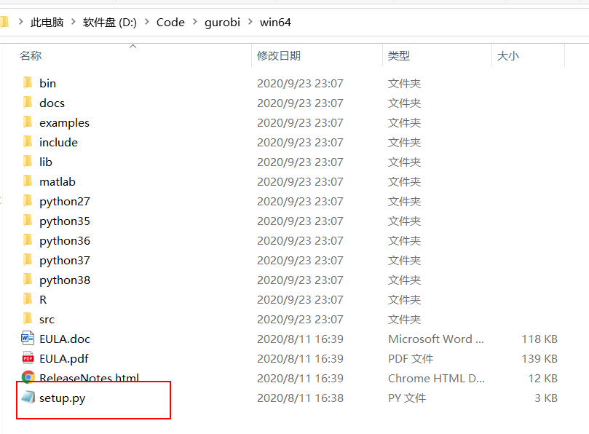Click the matlab row's modified date

coord(300,181)
